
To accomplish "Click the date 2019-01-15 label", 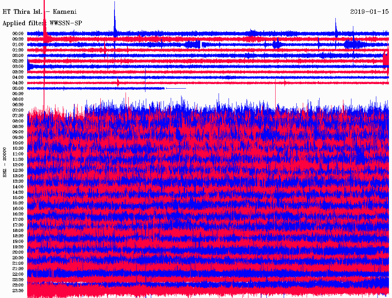I will 369,12.
